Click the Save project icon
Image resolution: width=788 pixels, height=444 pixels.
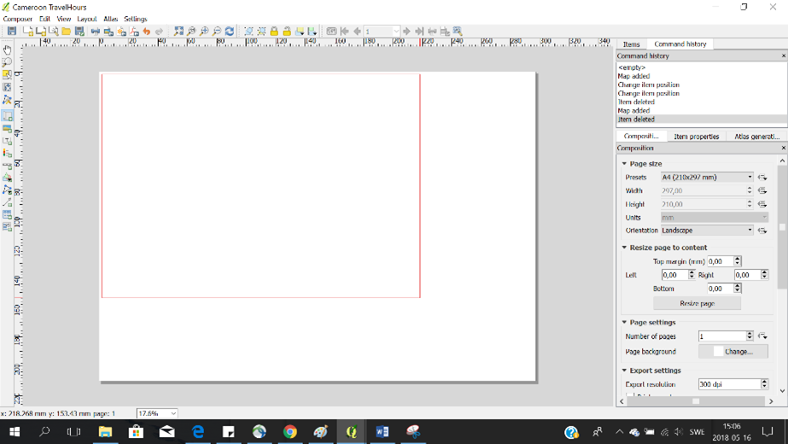point(12,32)
